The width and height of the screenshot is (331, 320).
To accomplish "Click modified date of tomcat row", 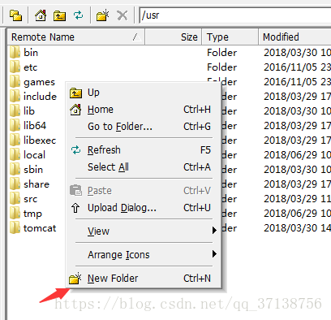I will click(297, 228).
